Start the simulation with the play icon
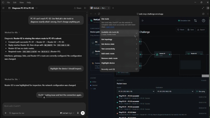 point(143,21)
